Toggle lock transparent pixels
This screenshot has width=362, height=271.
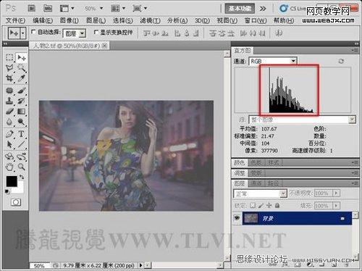[253, 205]
